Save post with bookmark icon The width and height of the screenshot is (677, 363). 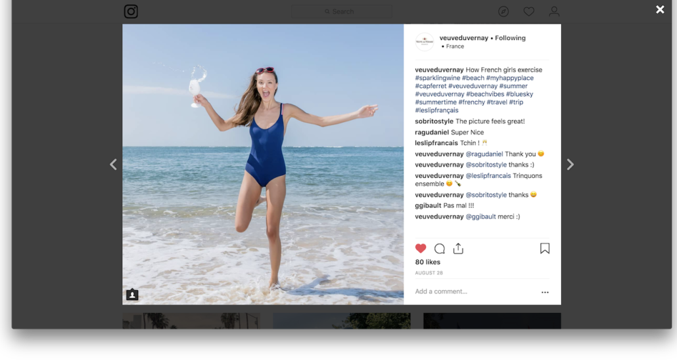(x=545, y=248)
